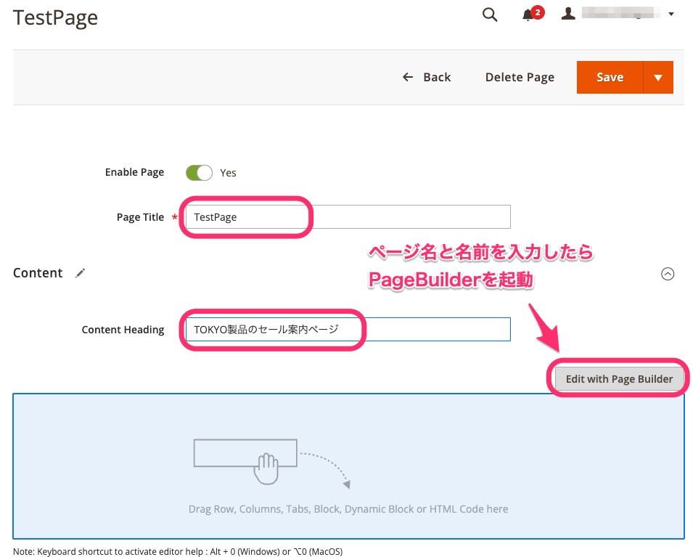Click the green Yes toggle for Enable Page

[x=198, y=172]
